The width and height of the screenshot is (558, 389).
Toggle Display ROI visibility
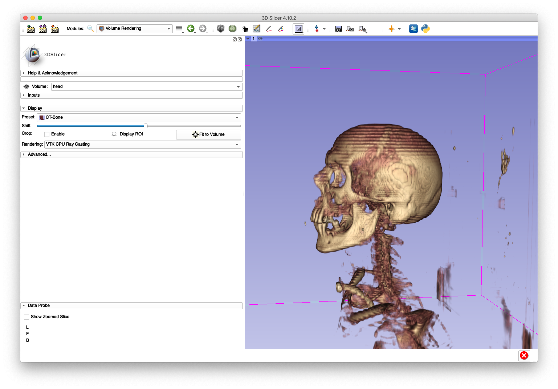114,134
